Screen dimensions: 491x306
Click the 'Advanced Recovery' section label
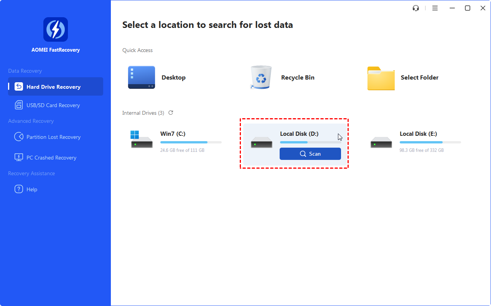[x=31, y=121]
